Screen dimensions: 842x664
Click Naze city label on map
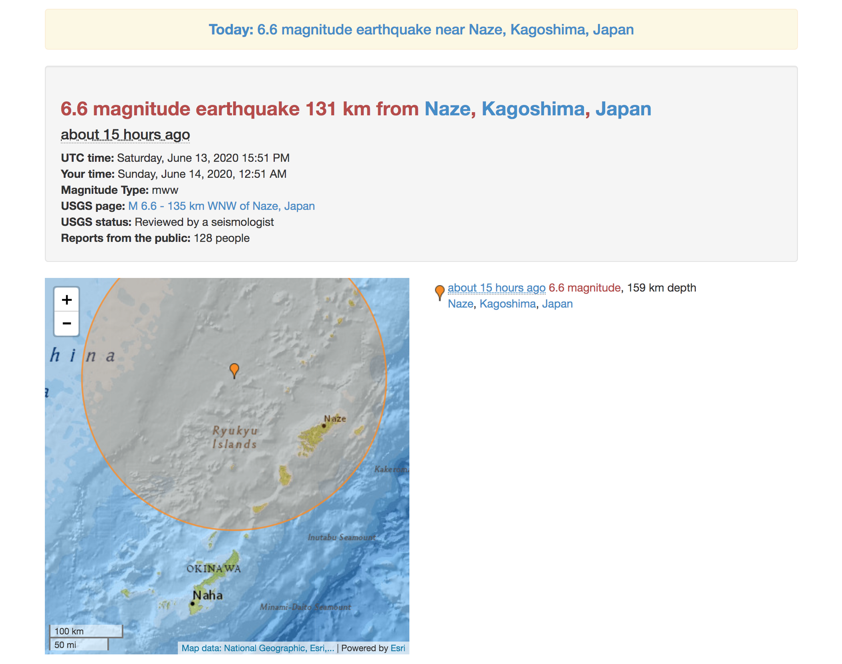coord(335,419)
